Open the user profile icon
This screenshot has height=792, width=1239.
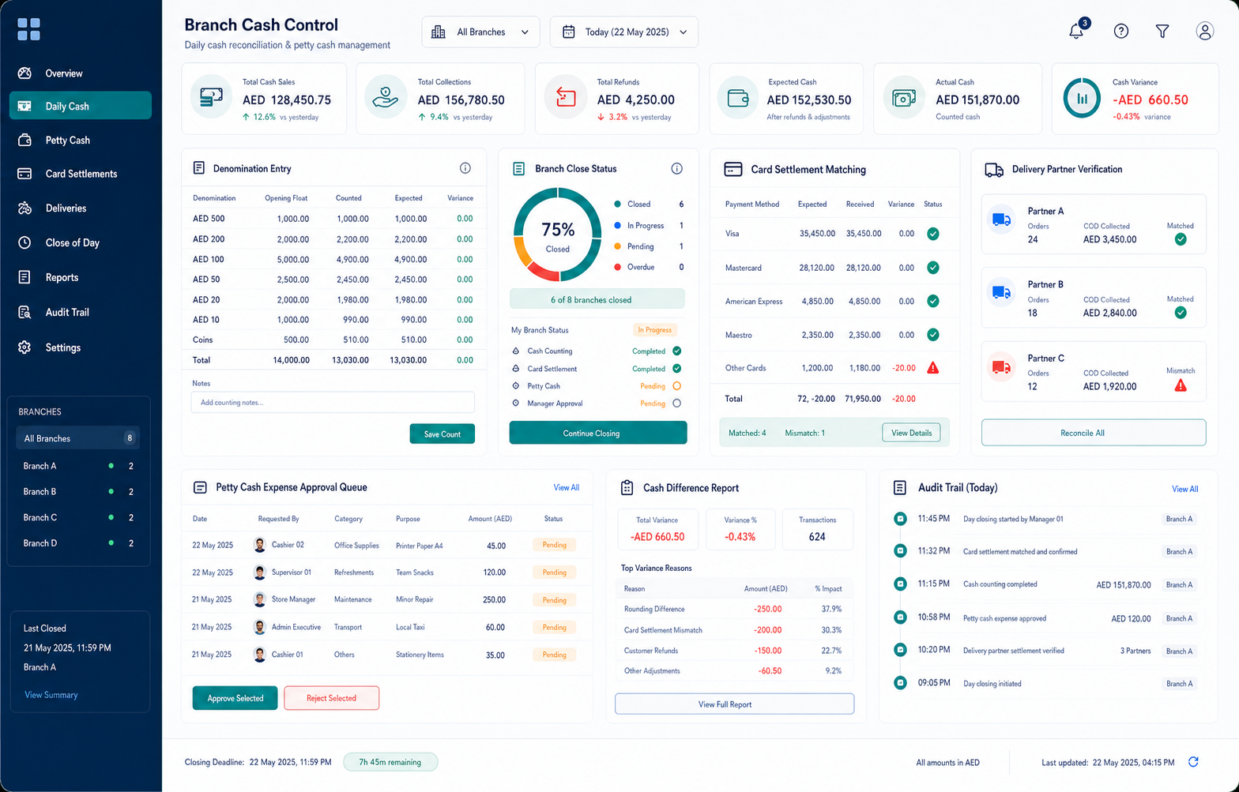tap(1205, 31)
